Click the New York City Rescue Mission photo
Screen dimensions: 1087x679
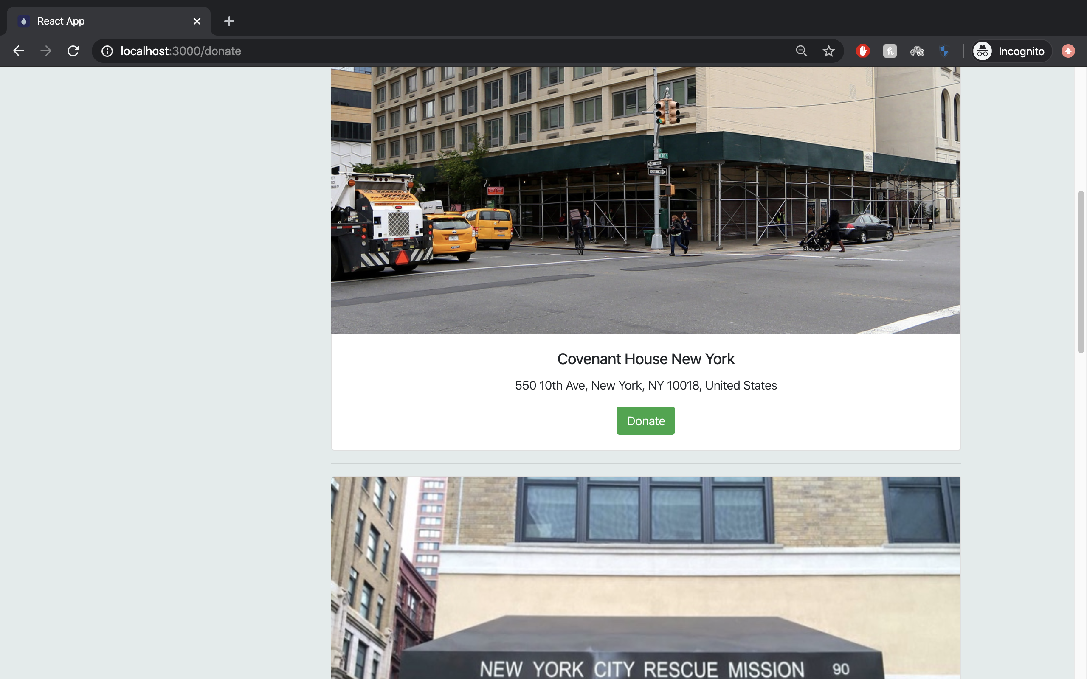pyautogui.click(x=645, y=578)
